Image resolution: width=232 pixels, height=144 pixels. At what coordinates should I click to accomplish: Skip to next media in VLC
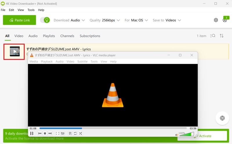[x=50, y=133]
